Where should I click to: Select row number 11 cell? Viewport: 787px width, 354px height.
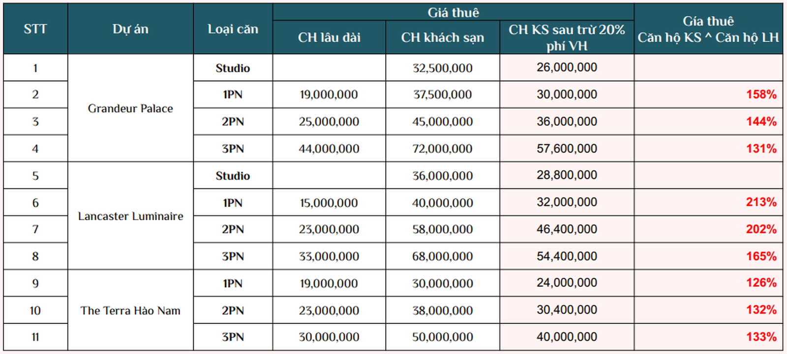[35, 337]
